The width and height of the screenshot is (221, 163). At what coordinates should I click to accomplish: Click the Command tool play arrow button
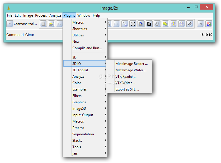coord(10,24)
